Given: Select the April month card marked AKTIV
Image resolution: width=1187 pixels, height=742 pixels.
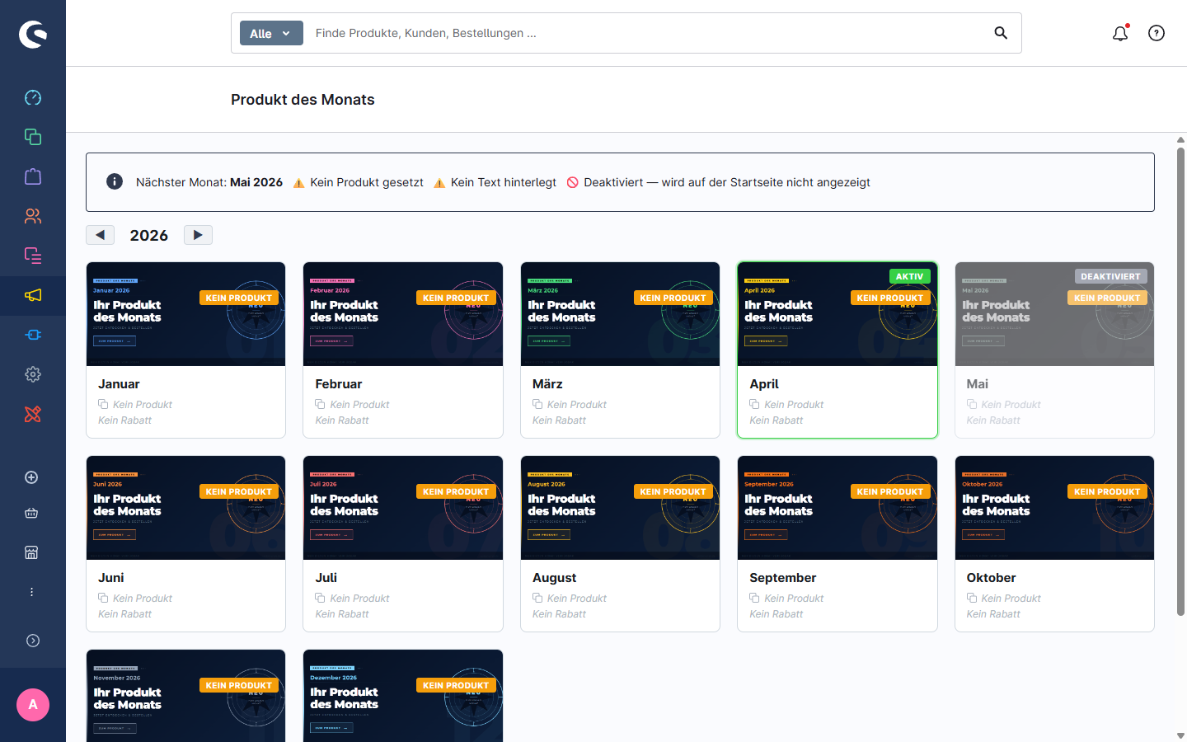Looking at the screenshot, I should (x=837, y=350).
